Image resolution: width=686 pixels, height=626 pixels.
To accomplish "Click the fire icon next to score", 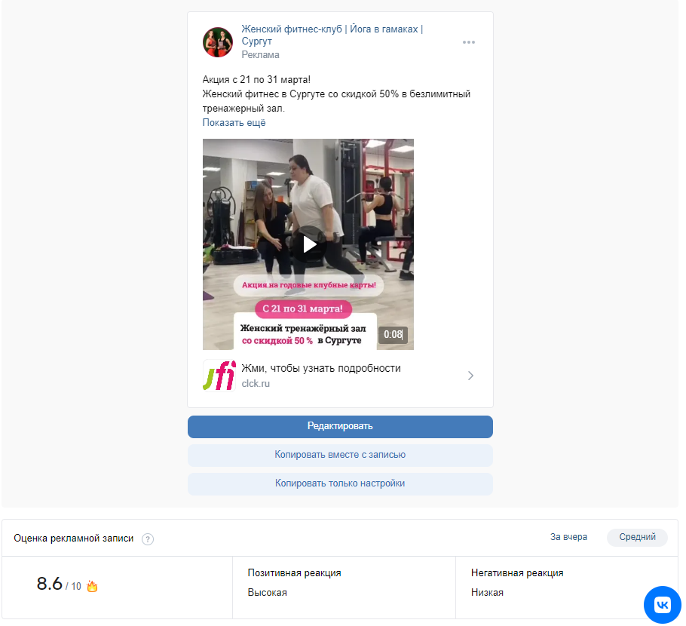I will tap(92, 586).
